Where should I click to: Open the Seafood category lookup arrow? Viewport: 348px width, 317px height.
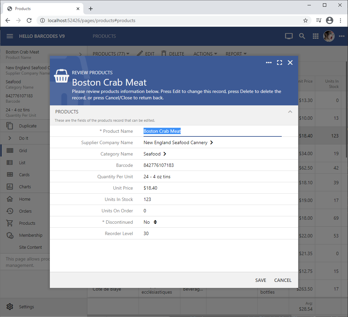[x=165, y=154]
